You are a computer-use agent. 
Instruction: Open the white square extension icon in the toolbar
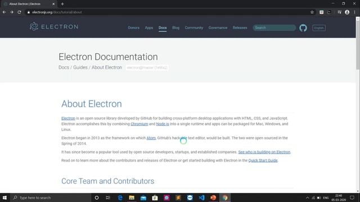click(321, 12)
